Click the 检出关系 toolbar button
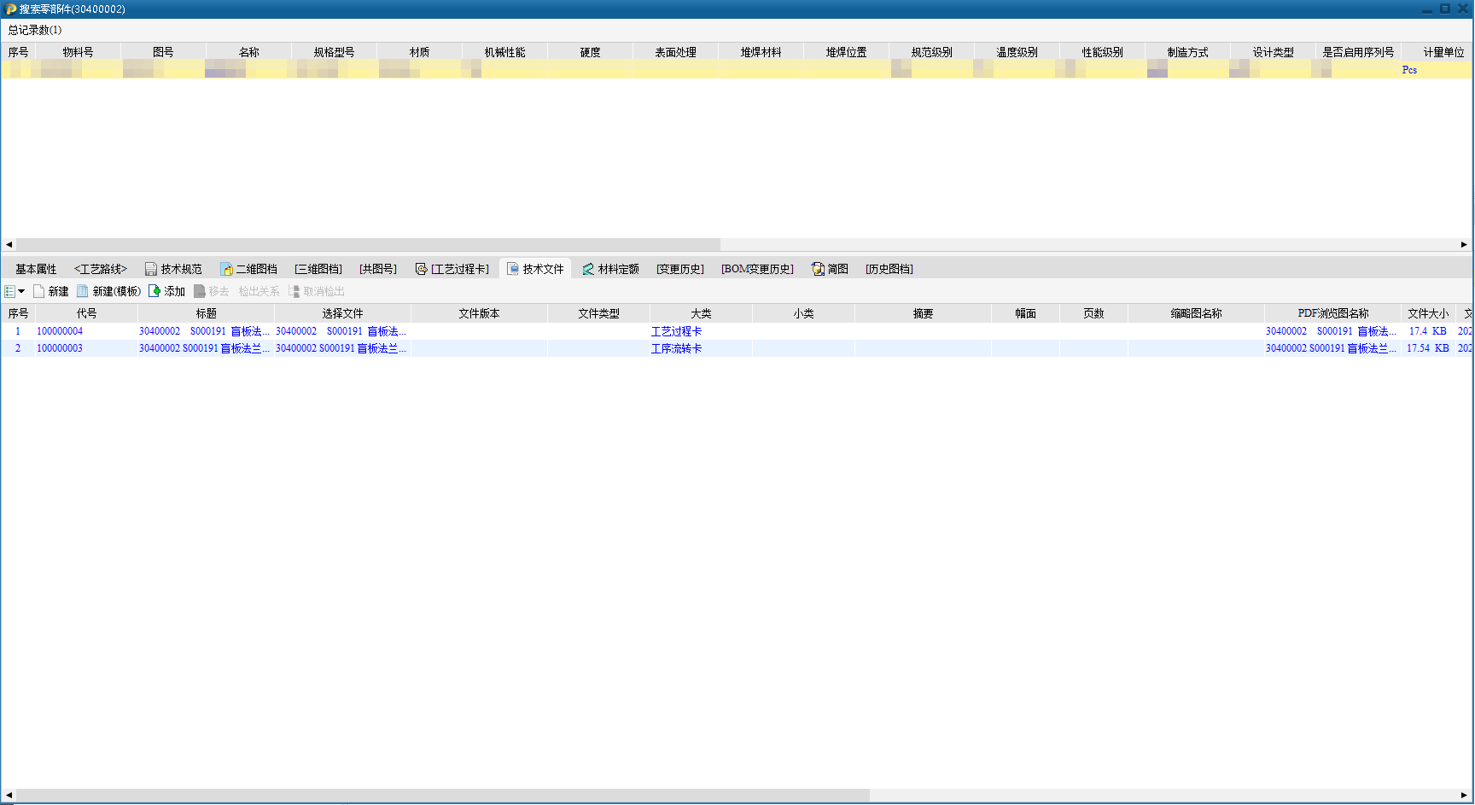The width and height of the screenshot is (1475, 805). coord(259,291)
